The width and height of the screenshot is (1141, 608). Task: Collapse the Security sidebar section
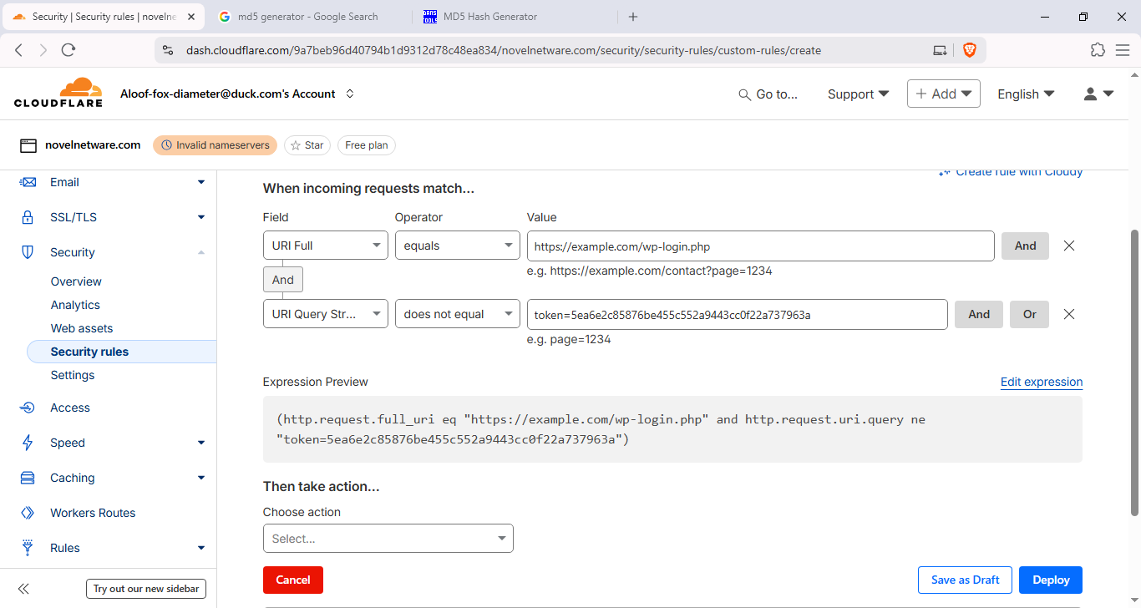(x=200, y=252)
